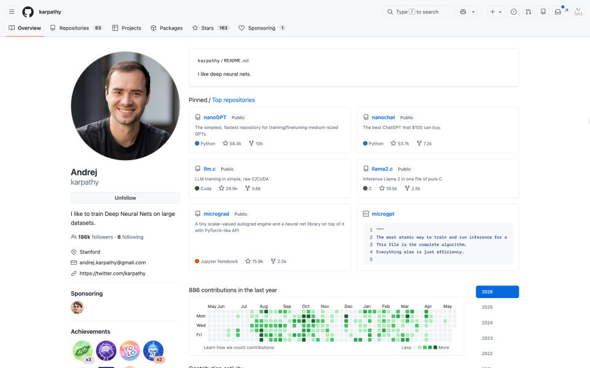
Task: Click the Python language dot on nanoGPT
Action: click(197, 144)
